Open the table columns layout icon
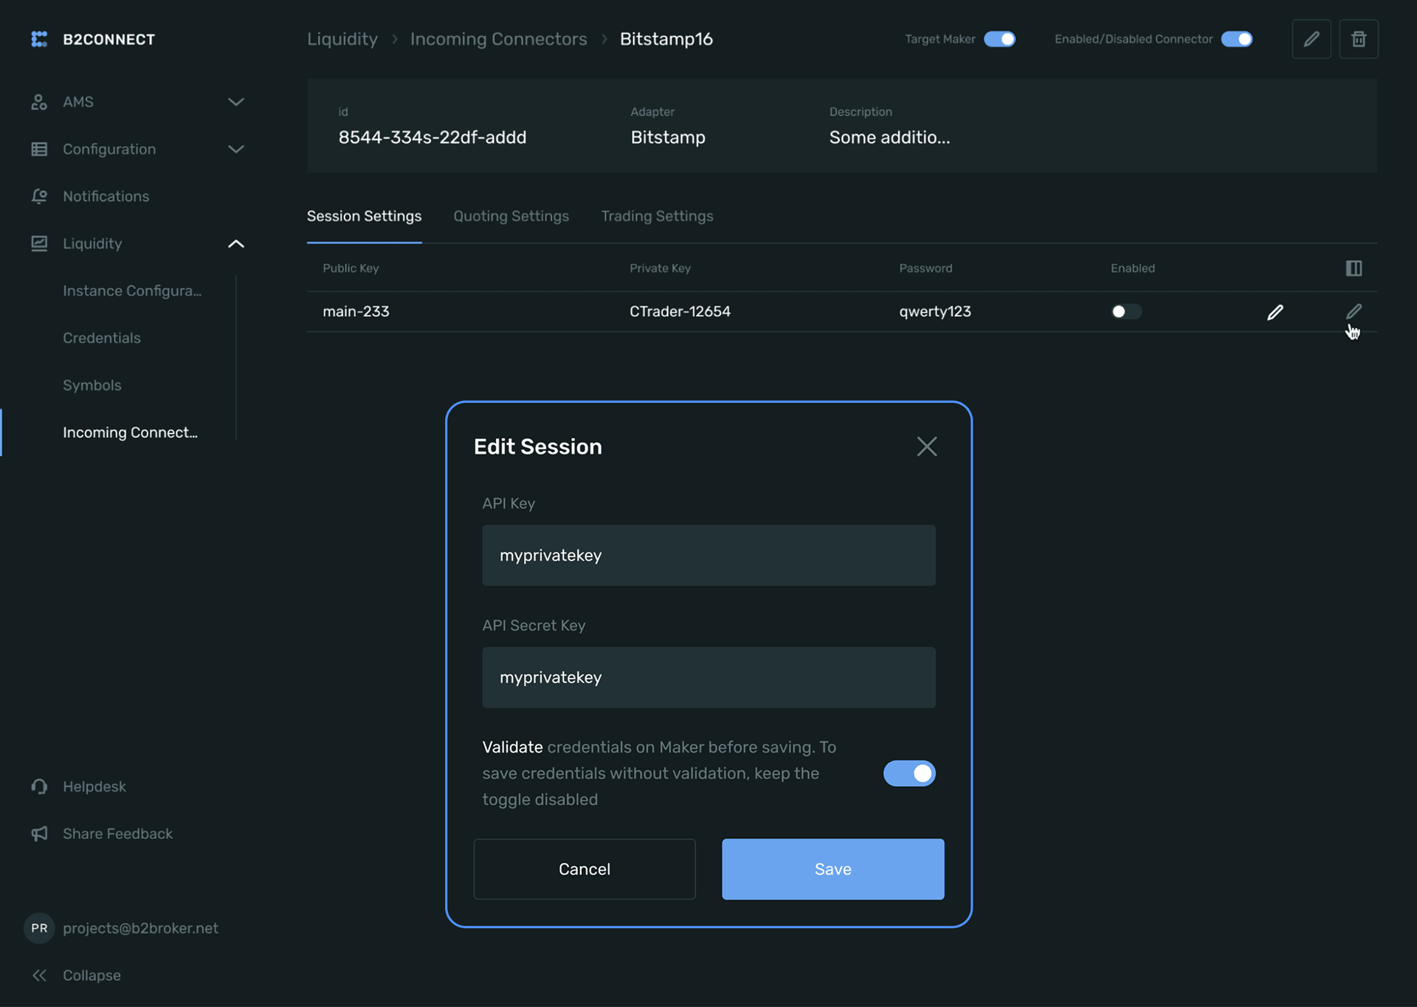This screenshot has height=1007, width=1417. [x=1353, y=269]
